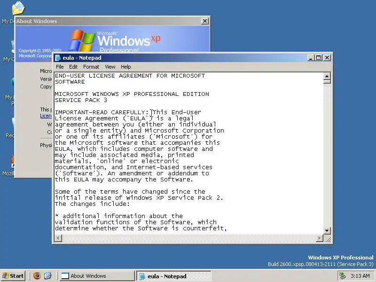Click the horizontal scrollbar left arrow in Notepad
This screenshot has height=282, width=376.
pyautogui.click(x=58, y=238)
